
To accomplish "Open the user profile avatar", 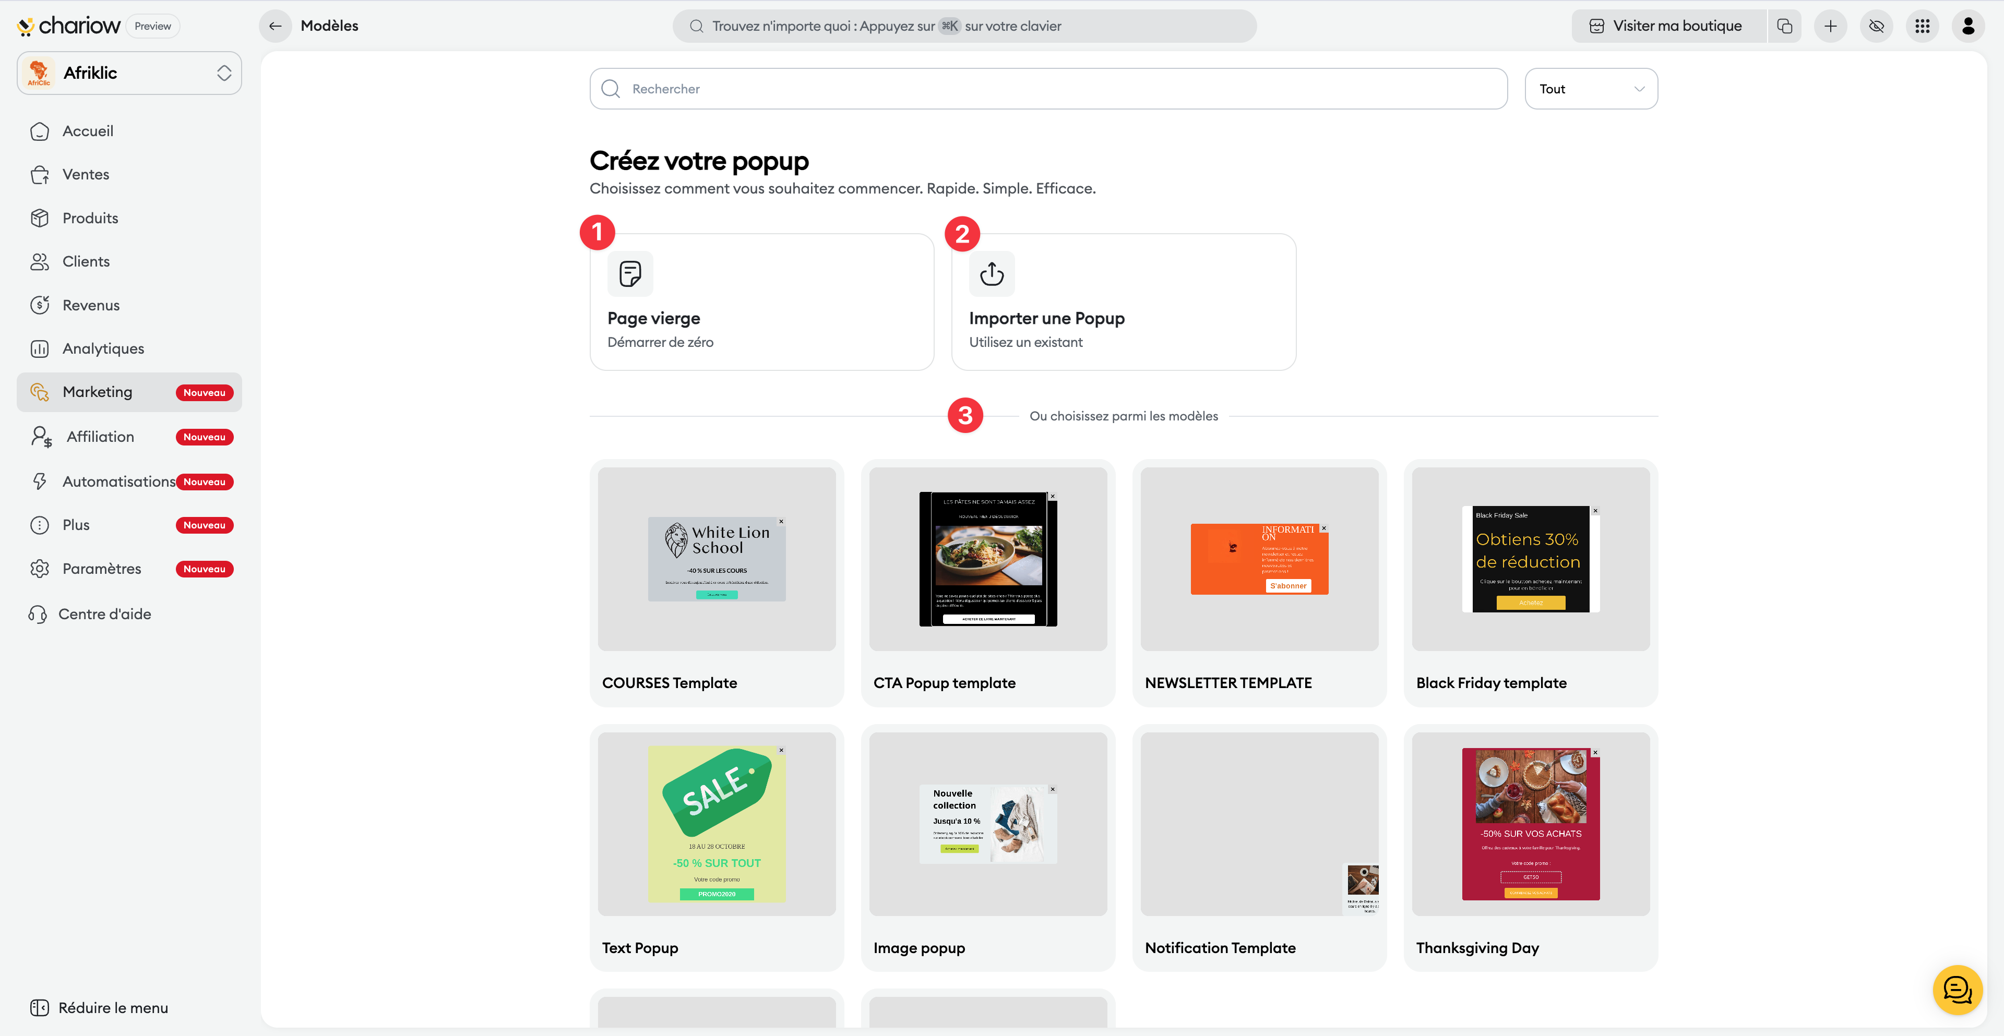I will 1967,26.
